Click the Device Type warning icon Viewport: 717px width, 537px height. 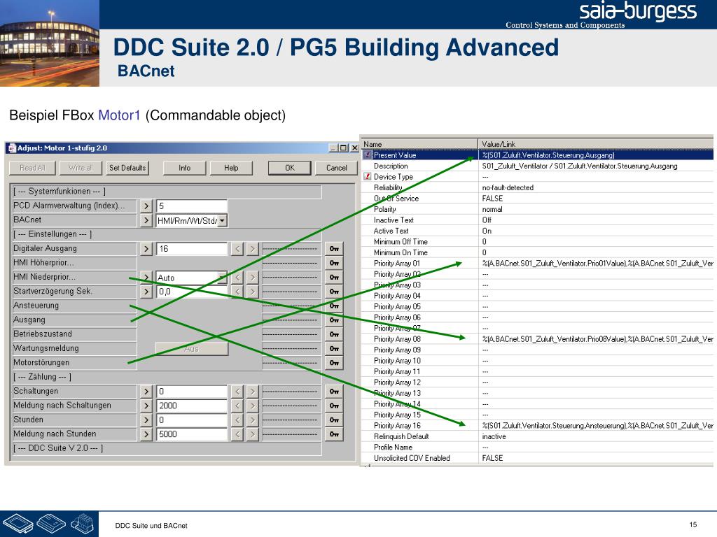[x=367, y=176]
